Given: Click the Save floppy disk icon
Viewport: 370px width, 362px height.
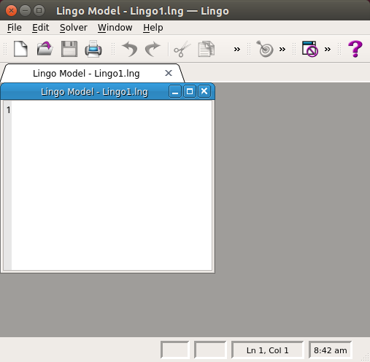Looking at the screenshot, I should (x=69, y=49).
